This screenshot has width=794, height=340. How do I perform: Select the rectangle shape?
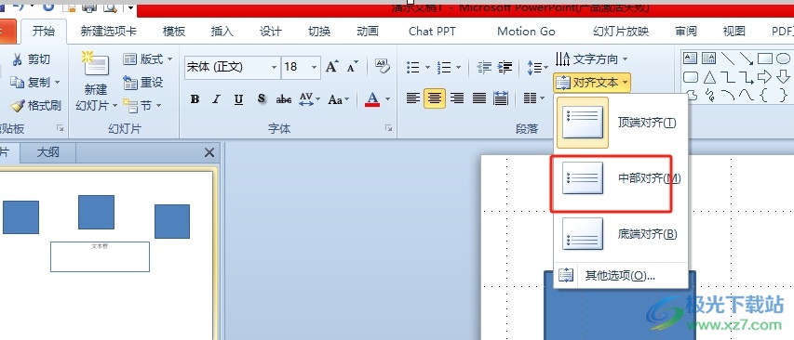coord(764,59)
